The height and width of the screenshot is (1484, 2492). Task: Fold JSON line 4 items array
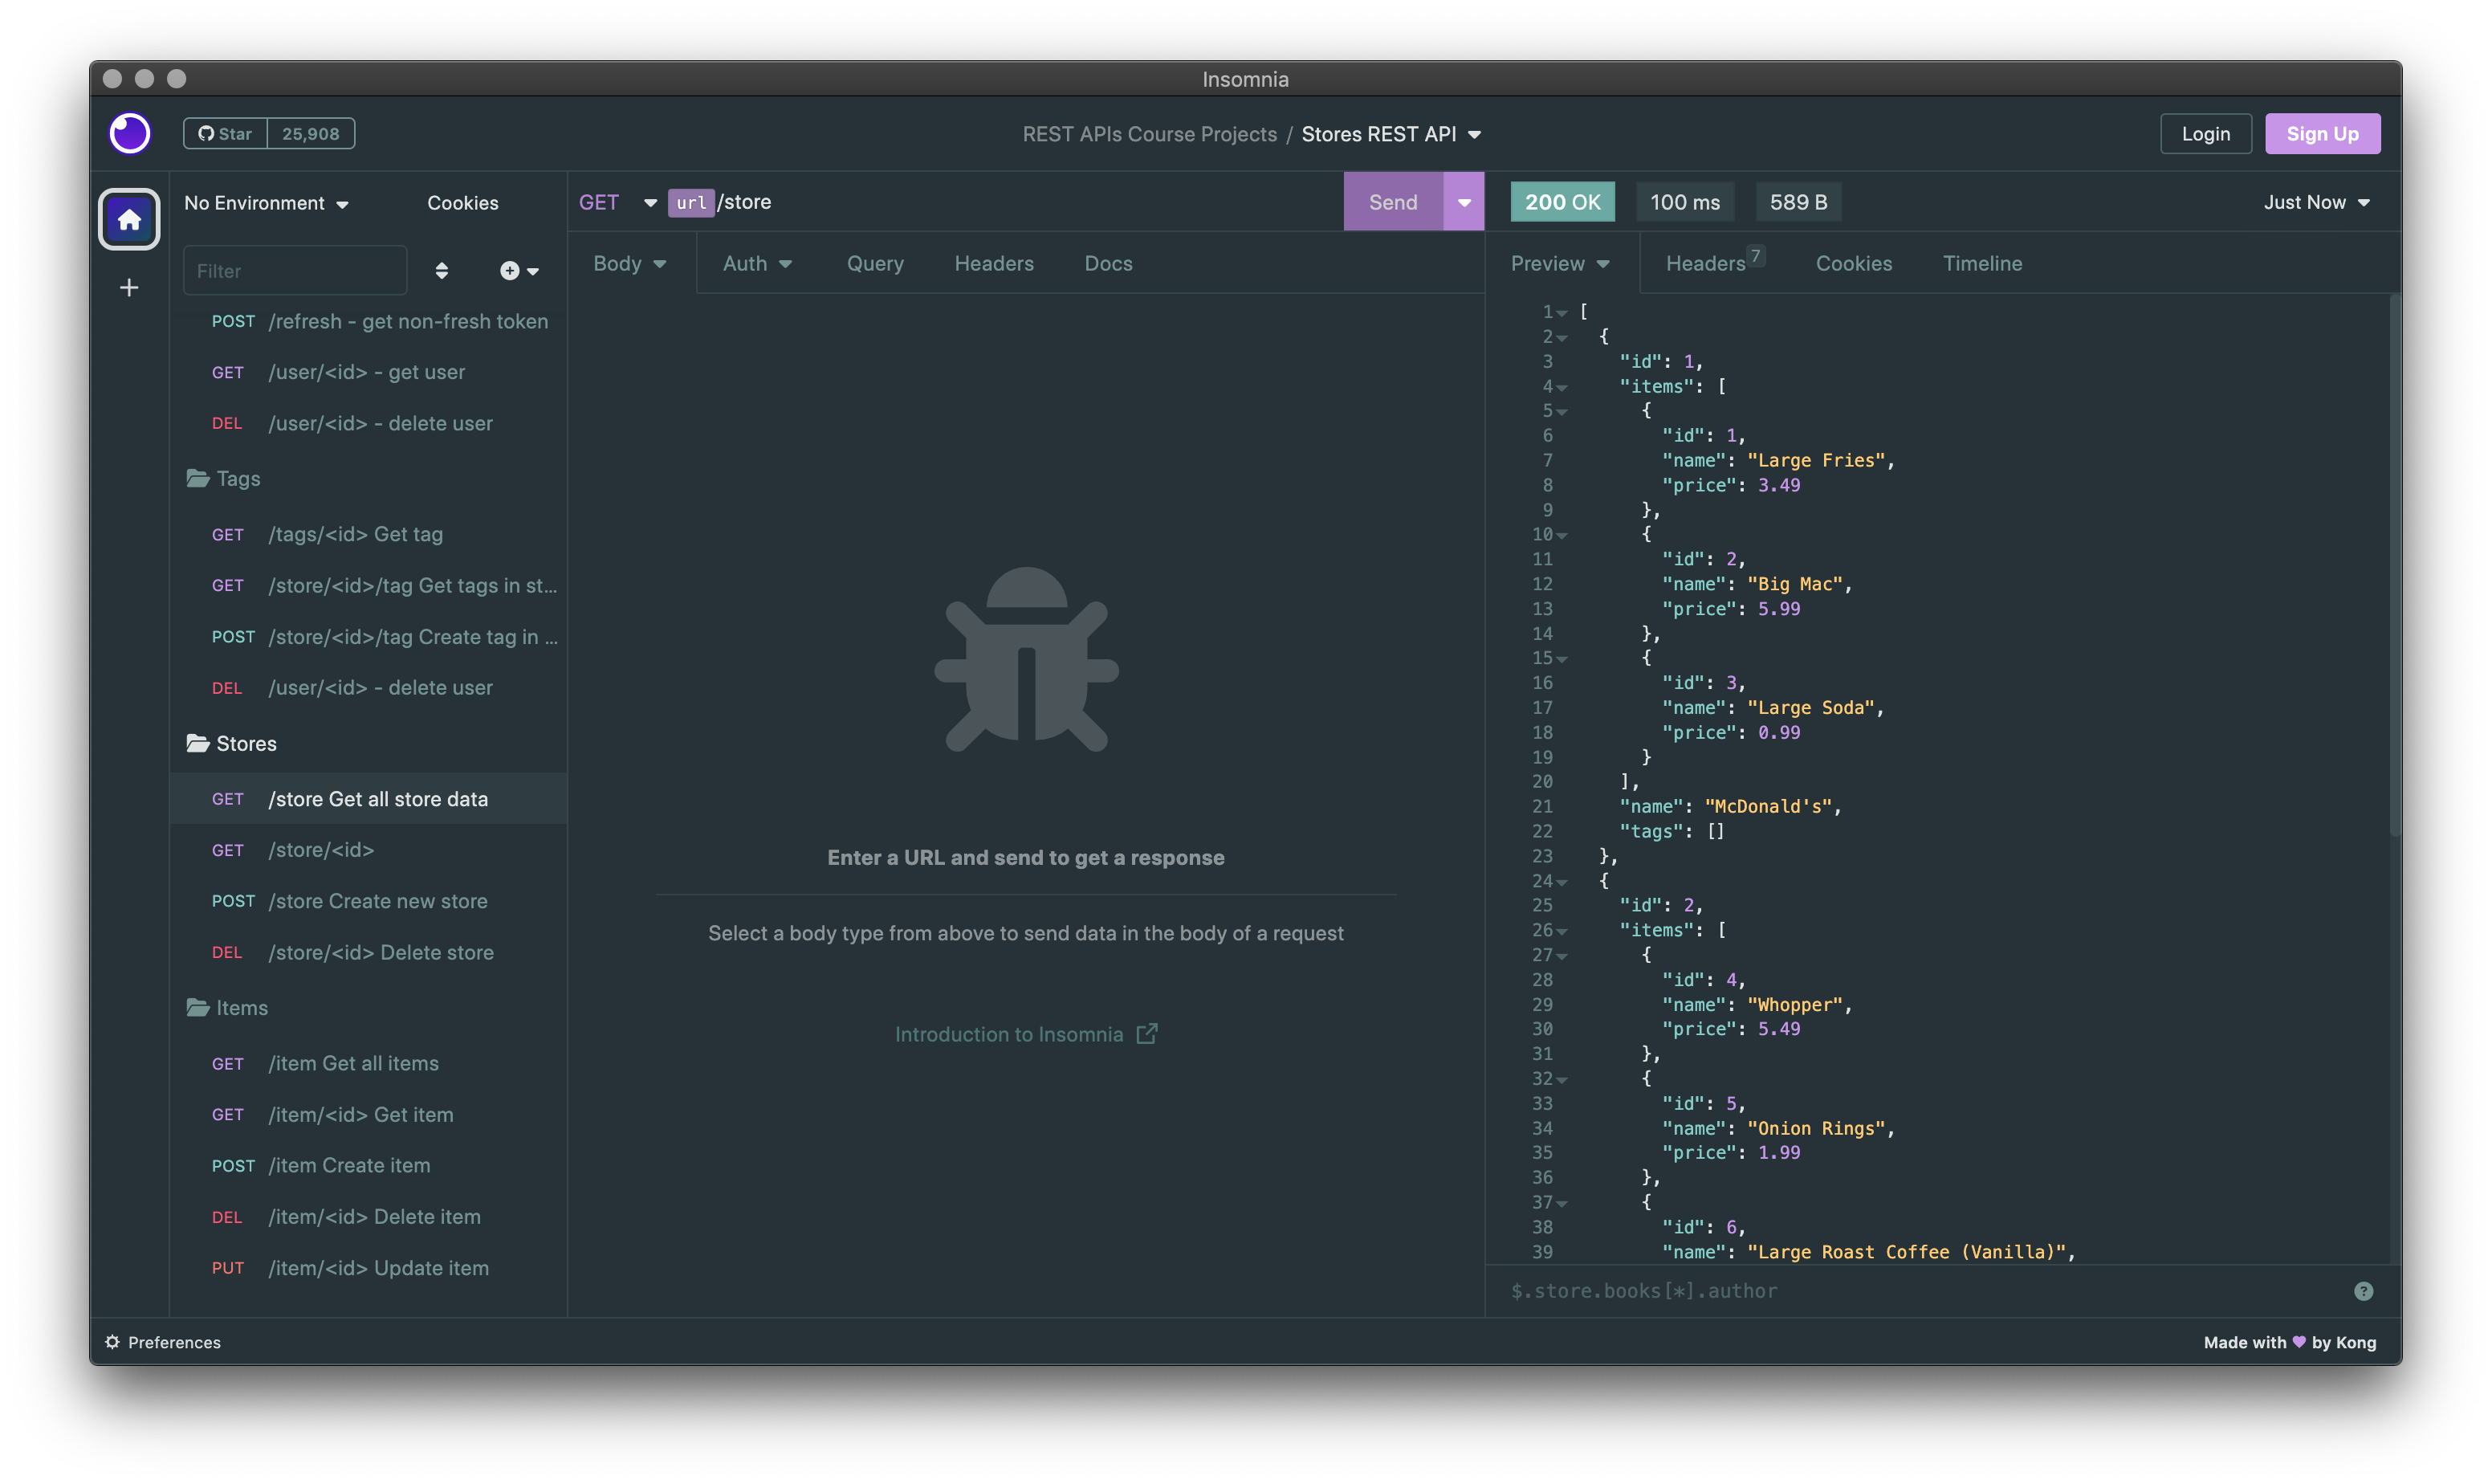[x=1562, y=387]
